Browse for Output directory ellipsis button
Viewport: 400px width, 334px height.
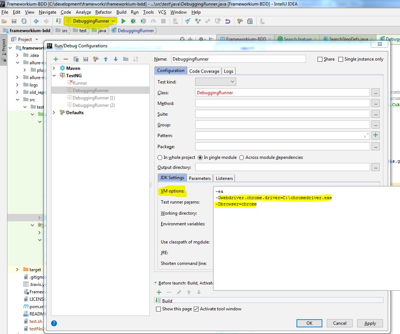(x=376, y=167)
